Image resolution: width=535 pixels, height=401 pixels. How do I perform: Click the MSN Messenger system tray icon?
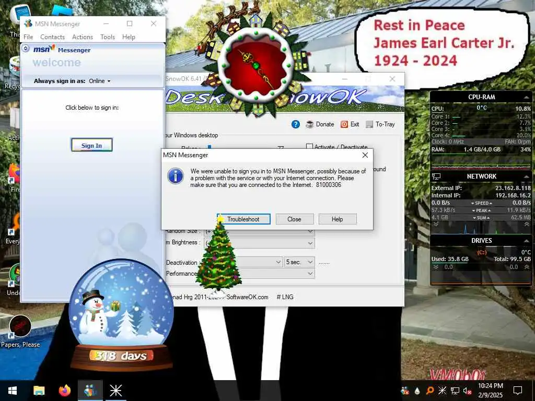(x=405, y=391)
